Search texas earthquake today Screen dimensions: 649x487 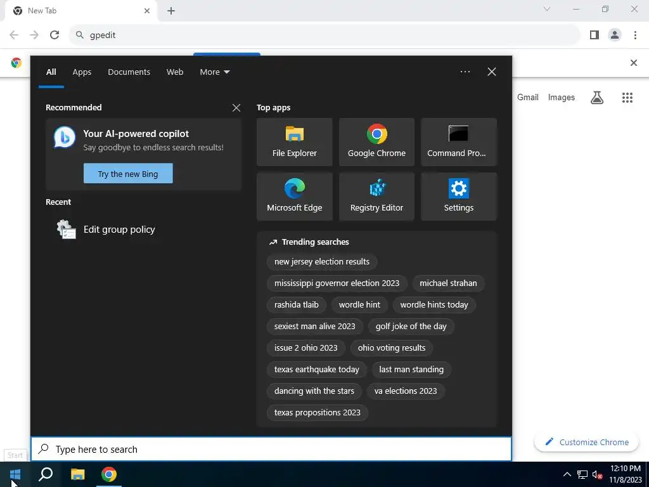coord(317,370)
